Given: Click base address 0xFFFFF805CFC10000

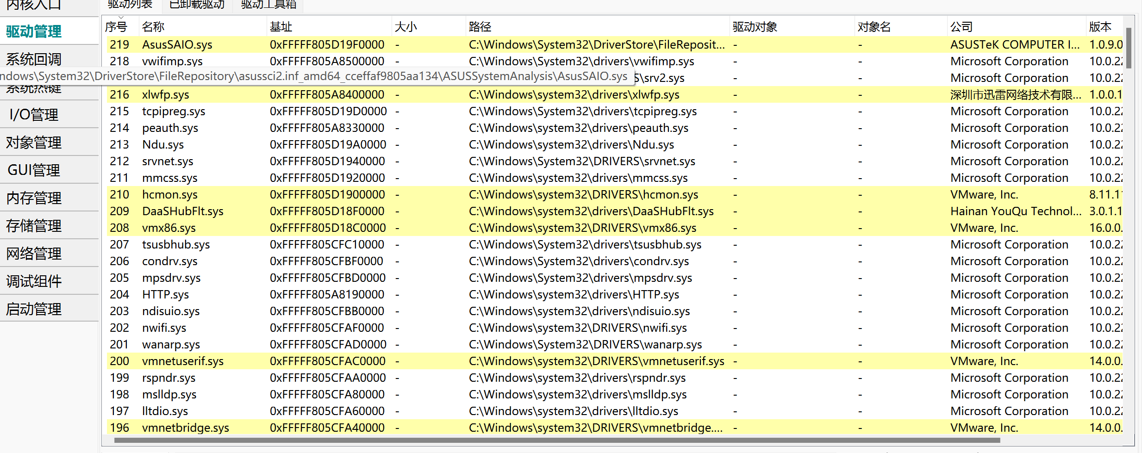Looking at the screenshot, I should 327,244.
